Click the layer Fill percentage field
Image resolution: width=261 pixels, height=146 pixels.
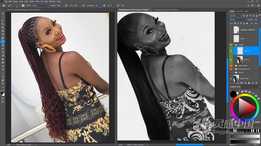point(256,23)
